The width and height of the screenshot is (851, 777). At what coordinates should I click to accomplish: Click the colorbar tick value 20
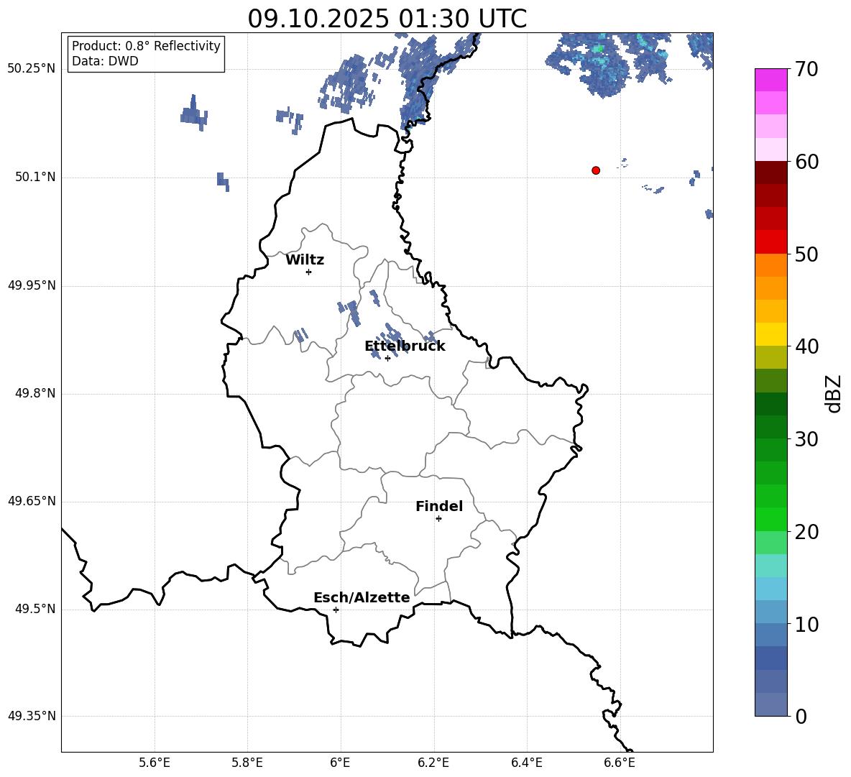click(806, 531)
